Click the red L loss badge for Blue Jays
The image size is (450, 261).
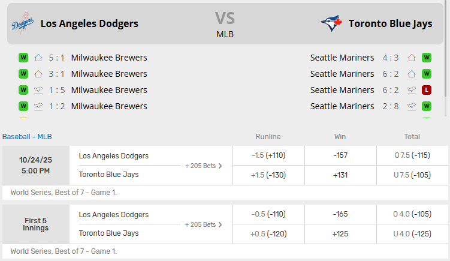pyautogui.click(x=427, y=90)
